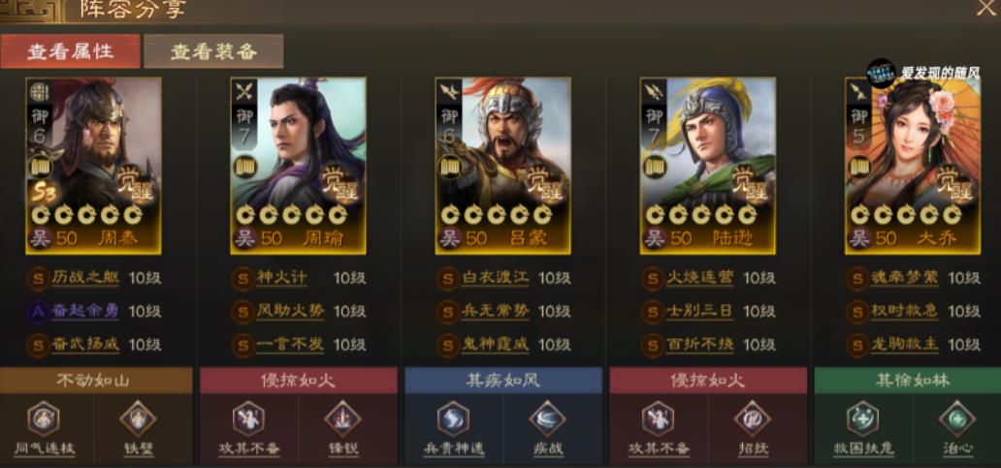This screenshot has width=1001, height=468.
Task: Open the 救困扶危 icon
Action: click(x=863, y=419)
